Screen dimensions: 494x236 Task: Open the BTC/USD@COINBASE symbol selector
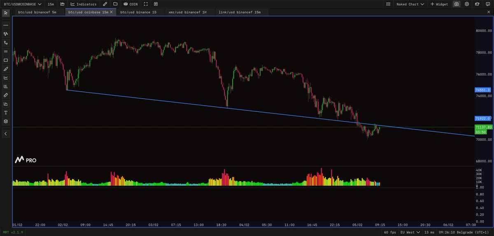pos(22,4)
